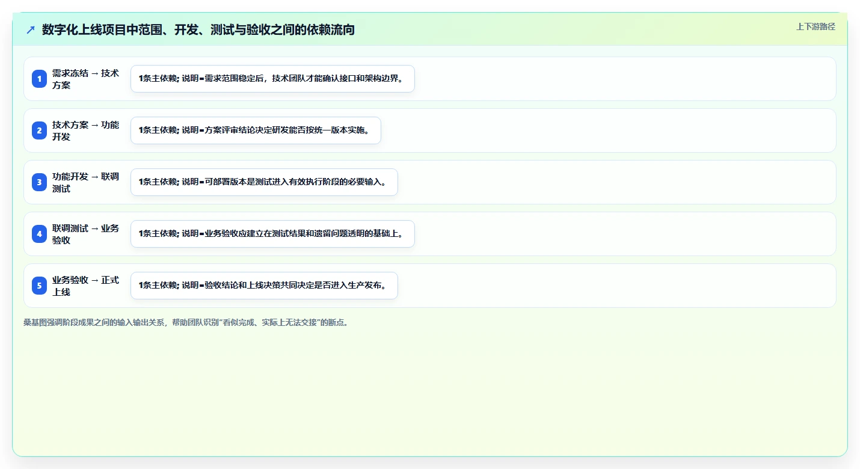Viewport: 860px width, 469px height.
Task: Click the arrow icon beside the title
Action: (x=31, y=30)
